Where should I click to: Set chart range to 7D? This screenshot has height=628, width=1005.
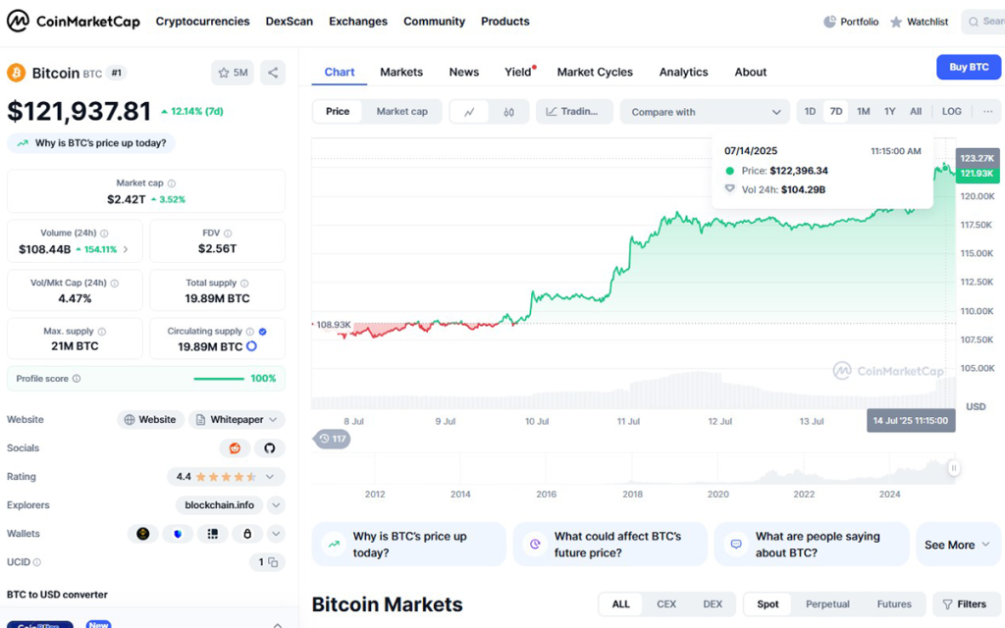[x=836, y=112]
